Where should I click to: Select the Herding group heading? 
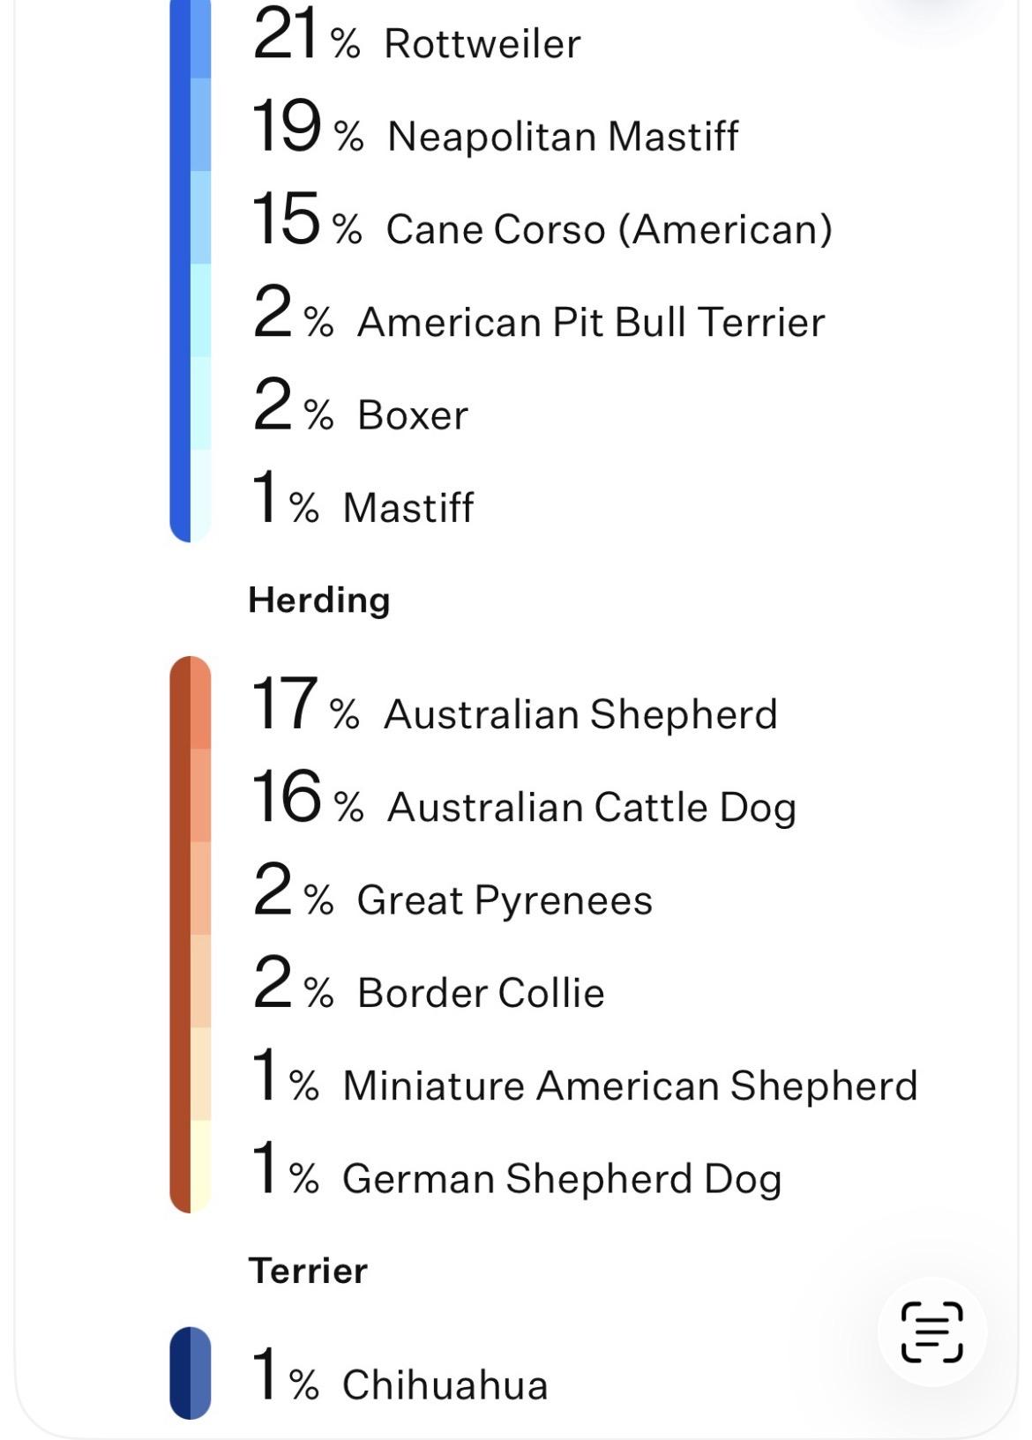(319, 600)
